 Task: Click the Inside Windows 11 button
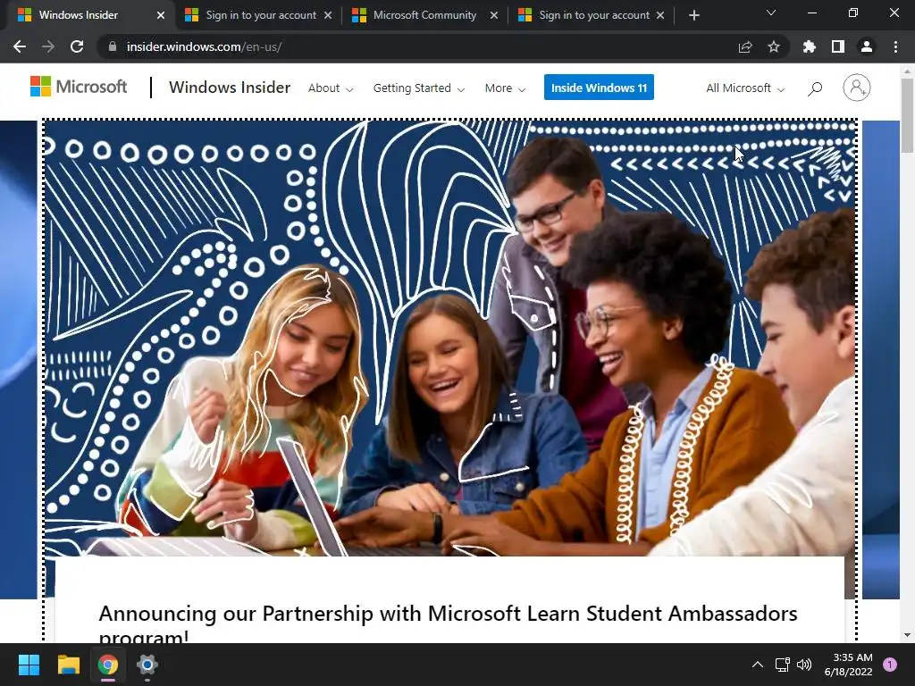599,88
